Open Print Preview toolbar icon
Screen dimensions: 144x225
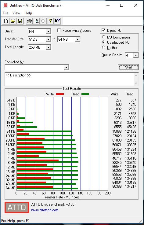point(36,21)
